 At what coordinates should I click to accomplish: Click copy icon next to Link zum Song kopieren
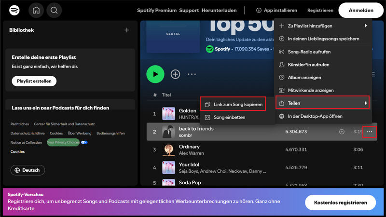[207, 104]
